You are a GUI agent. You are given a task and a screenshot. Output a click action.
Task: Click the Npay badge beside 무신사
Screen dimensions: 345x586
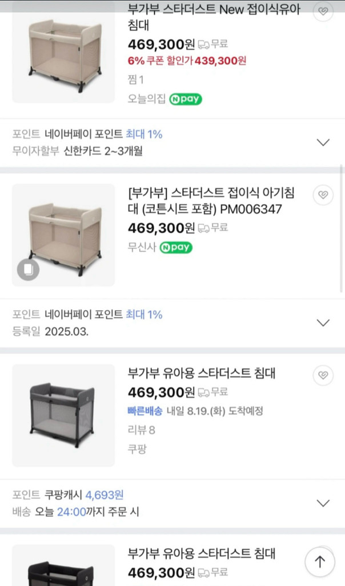(176, 248)
